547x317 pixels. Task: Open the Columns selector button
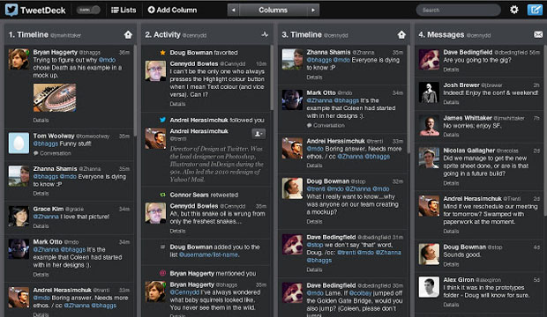273,10
